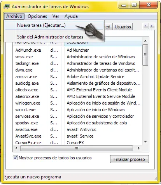Select the services.exe process
The width and height of the screenshot is (161, 185).
pyautogui.click(x=27, y=116)
